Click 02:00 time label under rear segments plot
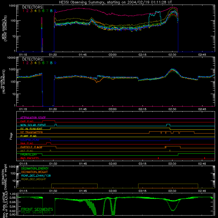The width and height of the screenshot is (218, 218). click(113, 109)
